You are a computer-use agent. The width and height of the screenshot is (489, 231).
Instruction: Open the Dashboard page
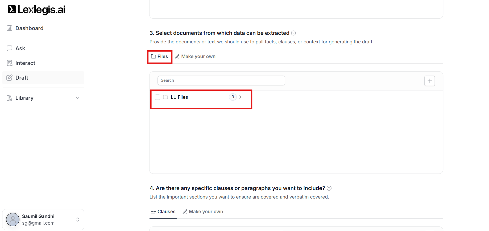(29, 28)
